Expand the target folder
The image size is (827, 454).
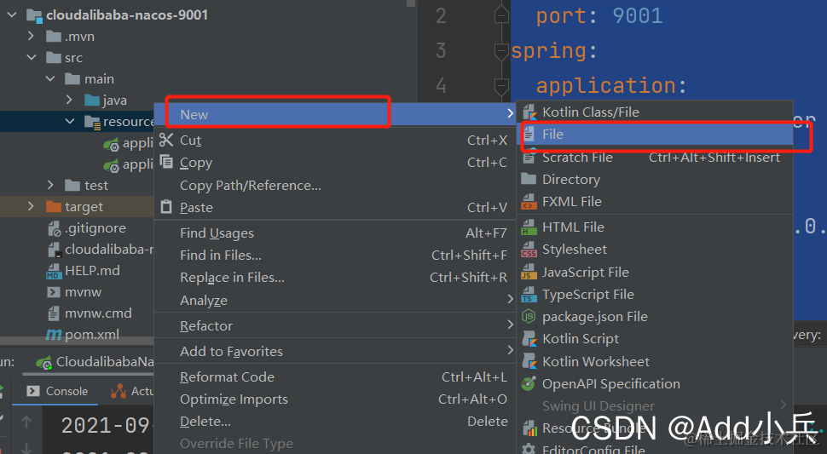(31, 206)
